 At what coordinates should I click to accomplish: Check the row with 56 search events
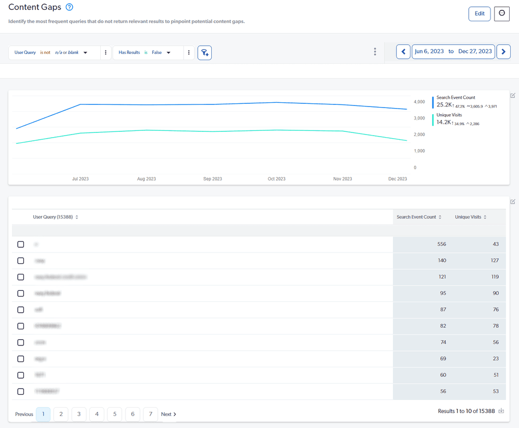(x=21, y=391)
